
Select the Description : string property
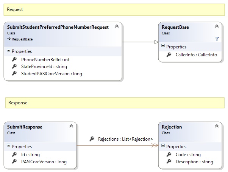coord(194,162)
